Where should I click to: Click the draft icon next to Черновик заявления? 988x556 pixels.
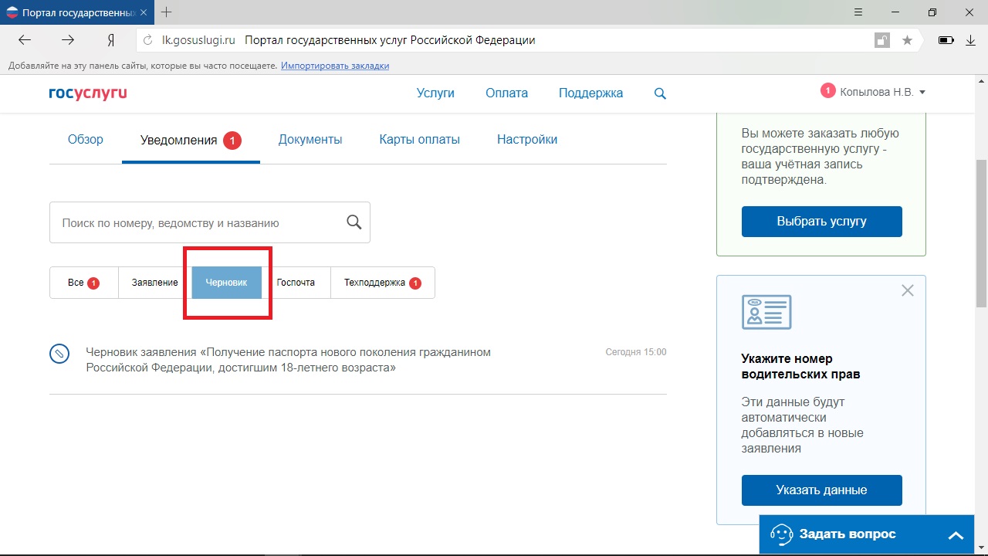(x=59, y=354)
